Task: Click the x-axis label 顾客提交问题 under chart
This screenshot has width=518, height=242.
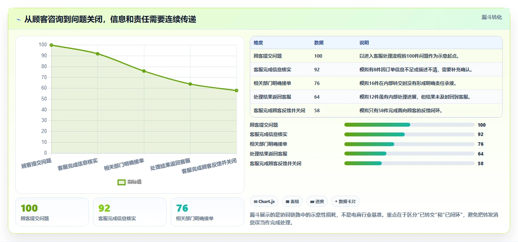Action: 36,164
